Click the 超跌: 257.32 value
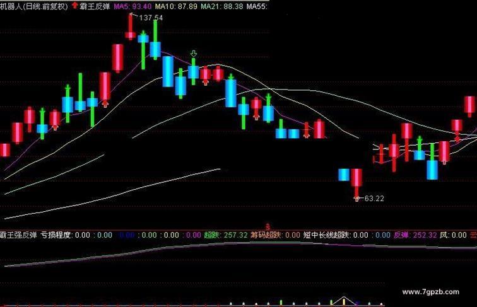The height and width of the screenshot is (307, 477). pyautogui.click(x=226, y=235)
